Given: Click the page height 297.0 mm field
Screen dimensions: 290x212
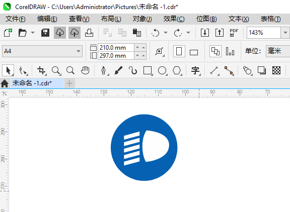Looking at the screenshot, I should pos(116,56).
